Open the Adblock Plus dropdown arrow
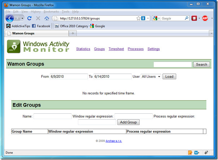Image resolution: width=218 pixels, height=160 pixels. pos(212,18)
